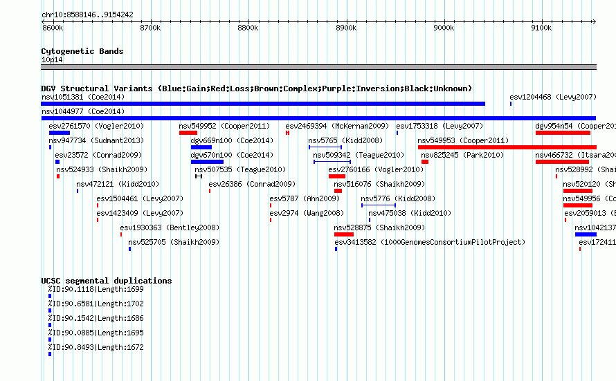Image resolution: width=616 pixels, height=381 pixels.
Task: Click segmental duplication %ID:90.1118 Length:1699
Action: [96, 289]
